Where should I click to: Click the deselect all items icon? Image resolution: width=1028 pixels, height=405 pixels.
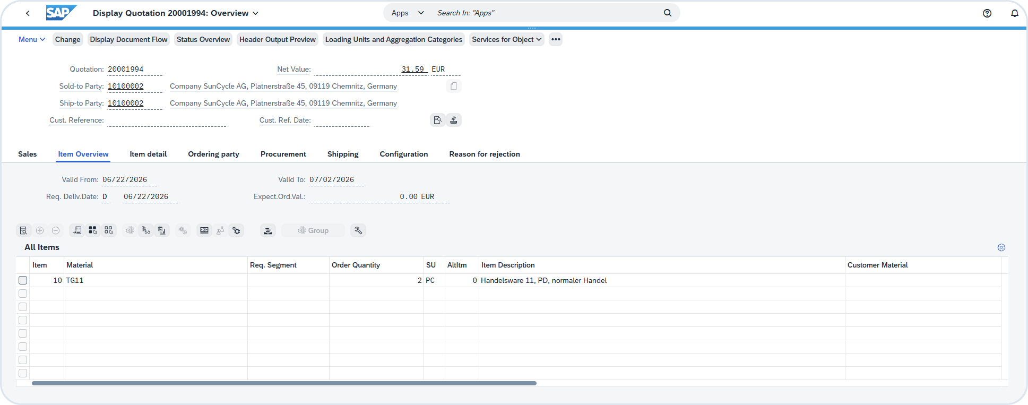tap(109, 230)
